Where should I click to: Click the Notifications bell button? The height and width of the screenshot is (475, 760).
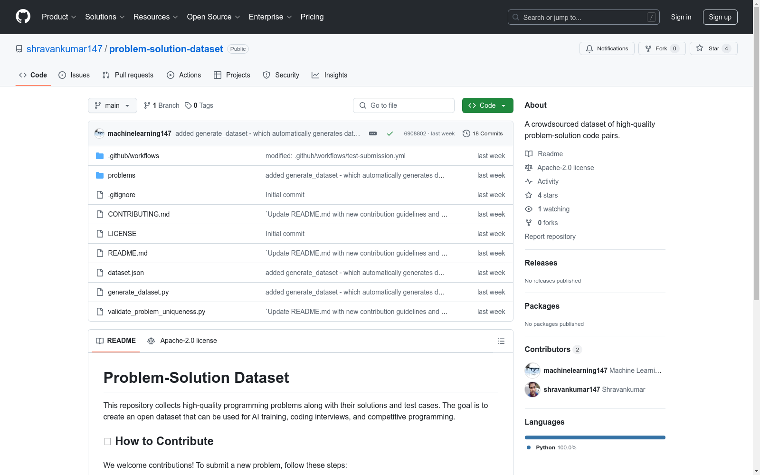pyautogui.click(x=607, y=48)
